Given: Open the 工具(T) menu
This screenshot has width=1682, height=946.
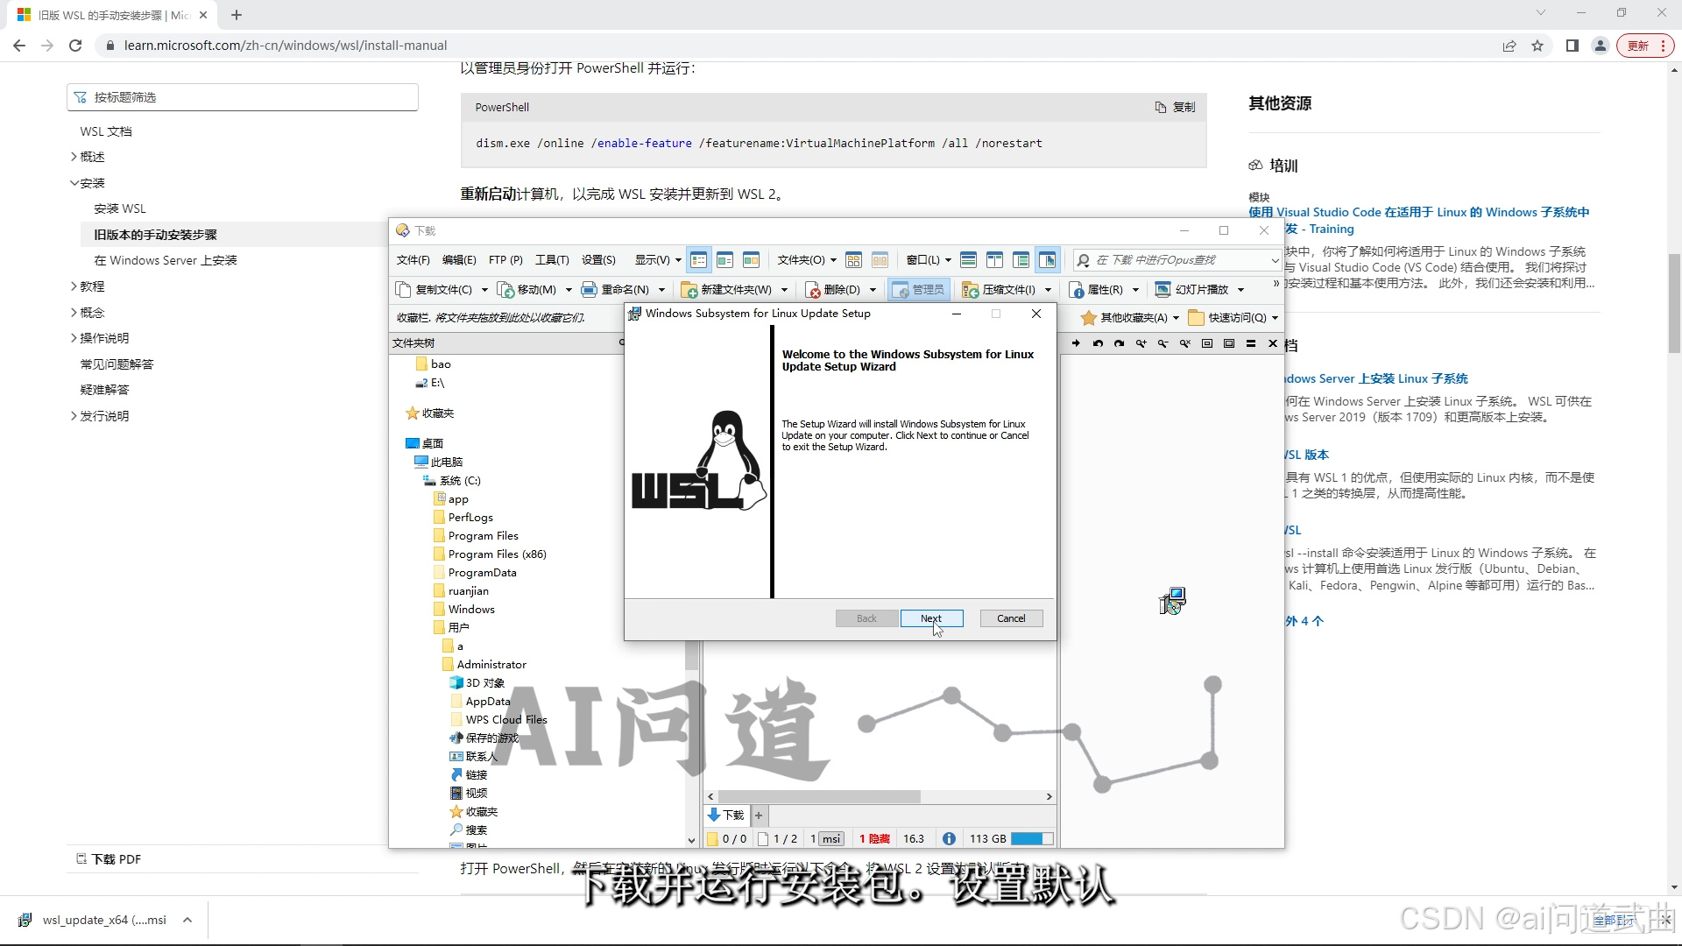Looking at the screenshot, I should [x=552, y=260].
